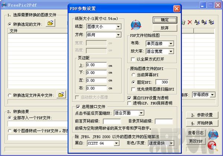Click the 左 left margin field
Viewport: 223px width, 156px height.
(96, 80)
